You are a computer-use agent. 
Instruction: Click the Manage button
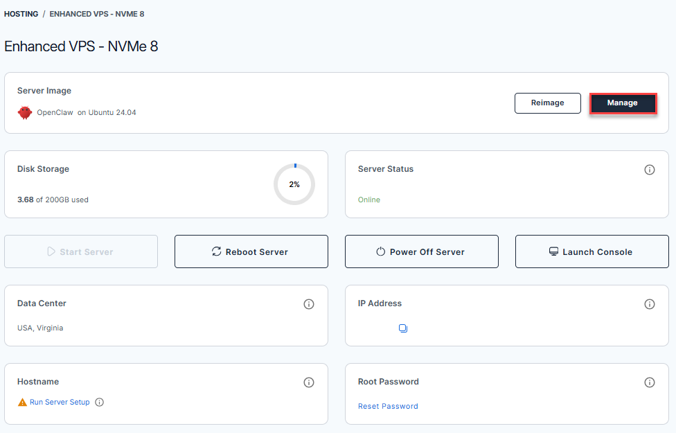[623, 103]
